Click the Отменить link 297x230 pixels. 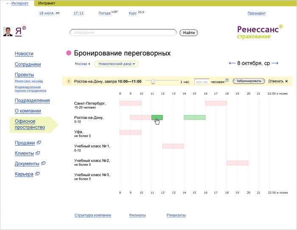pos(276,81)
